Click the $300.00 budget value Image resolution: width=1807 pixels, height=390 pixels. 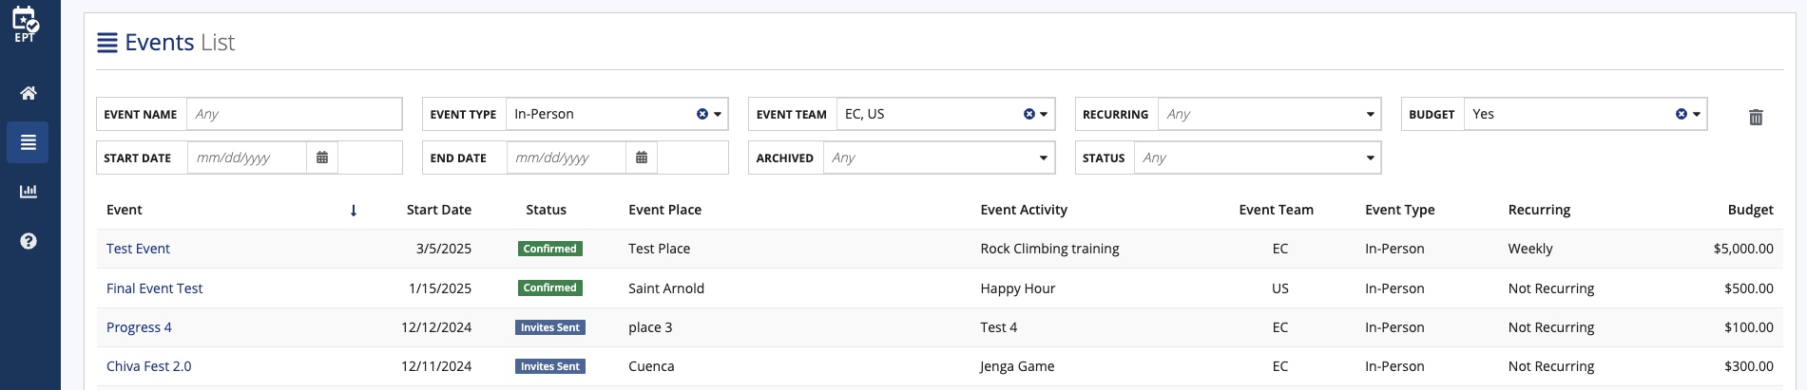(x=1749, y=366)
